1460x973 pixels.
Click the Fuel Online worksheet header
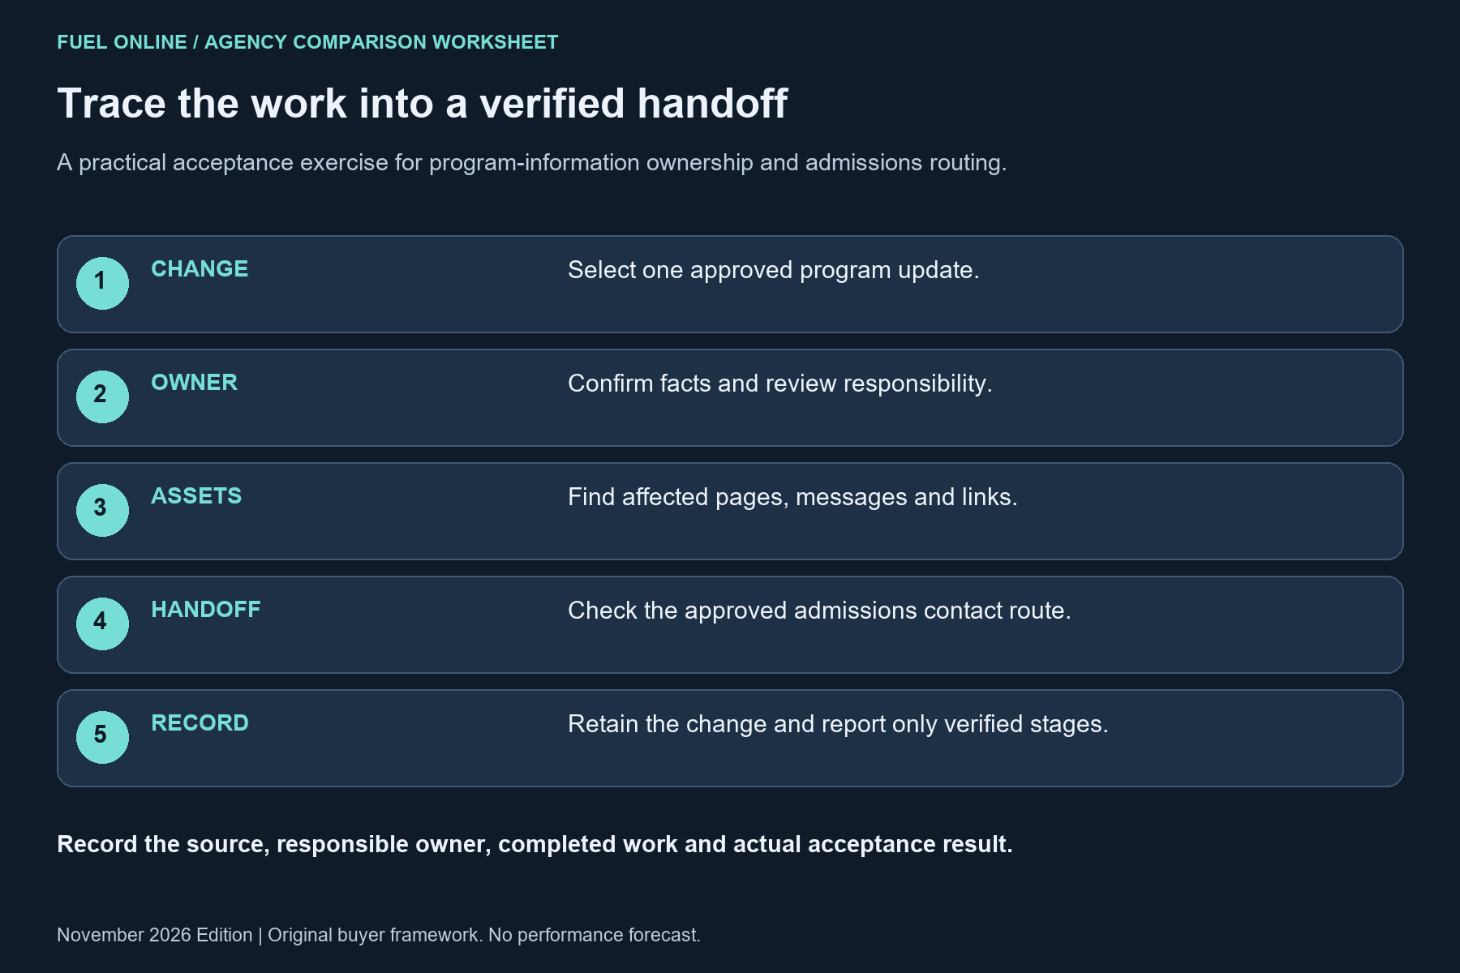tap(307, 42)
